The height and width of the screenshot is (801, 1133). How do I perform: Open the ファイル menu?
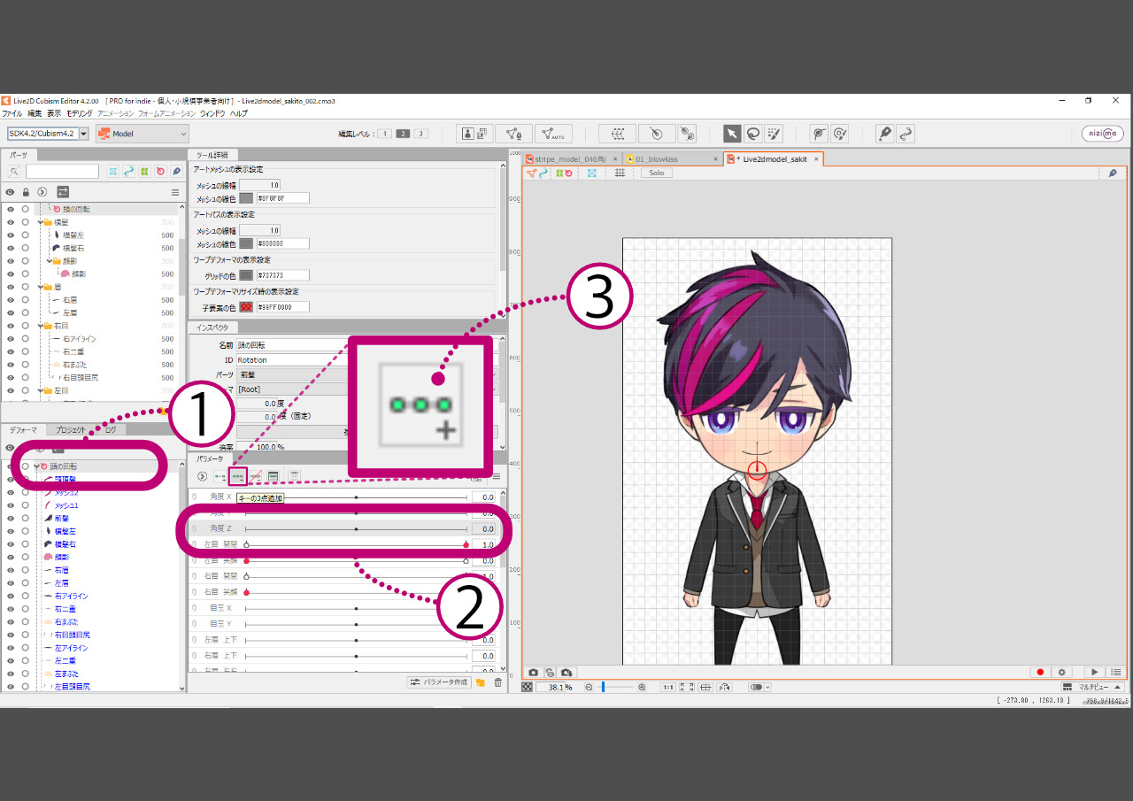[x=12, y=114]
